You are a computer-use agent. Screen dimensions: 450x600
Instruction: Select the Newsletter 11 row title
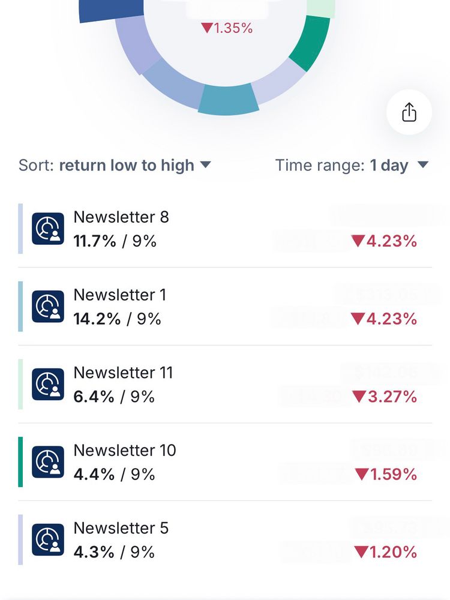point(123,373)
